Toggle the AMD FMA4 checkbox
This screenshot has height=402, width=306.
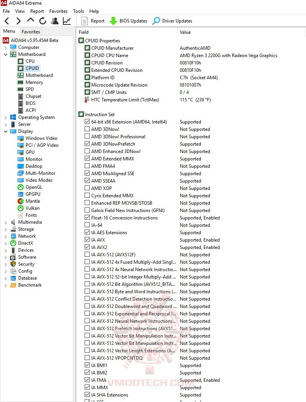(x=87, y=166)
